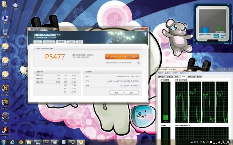Open the taskbar monitor icon with yellow star
The height and width of the screenshot is (145, 233).
pos(47,142)
